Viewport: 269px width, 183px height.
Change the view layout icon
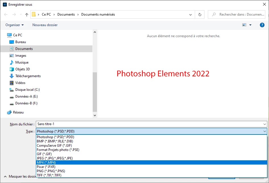tap(244, 25)
